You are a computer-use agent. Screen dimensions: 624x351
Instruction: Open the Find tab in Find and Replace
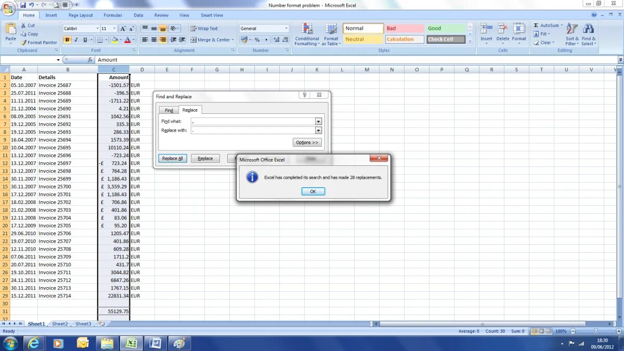pyautogui.click(x=169, y=110)
